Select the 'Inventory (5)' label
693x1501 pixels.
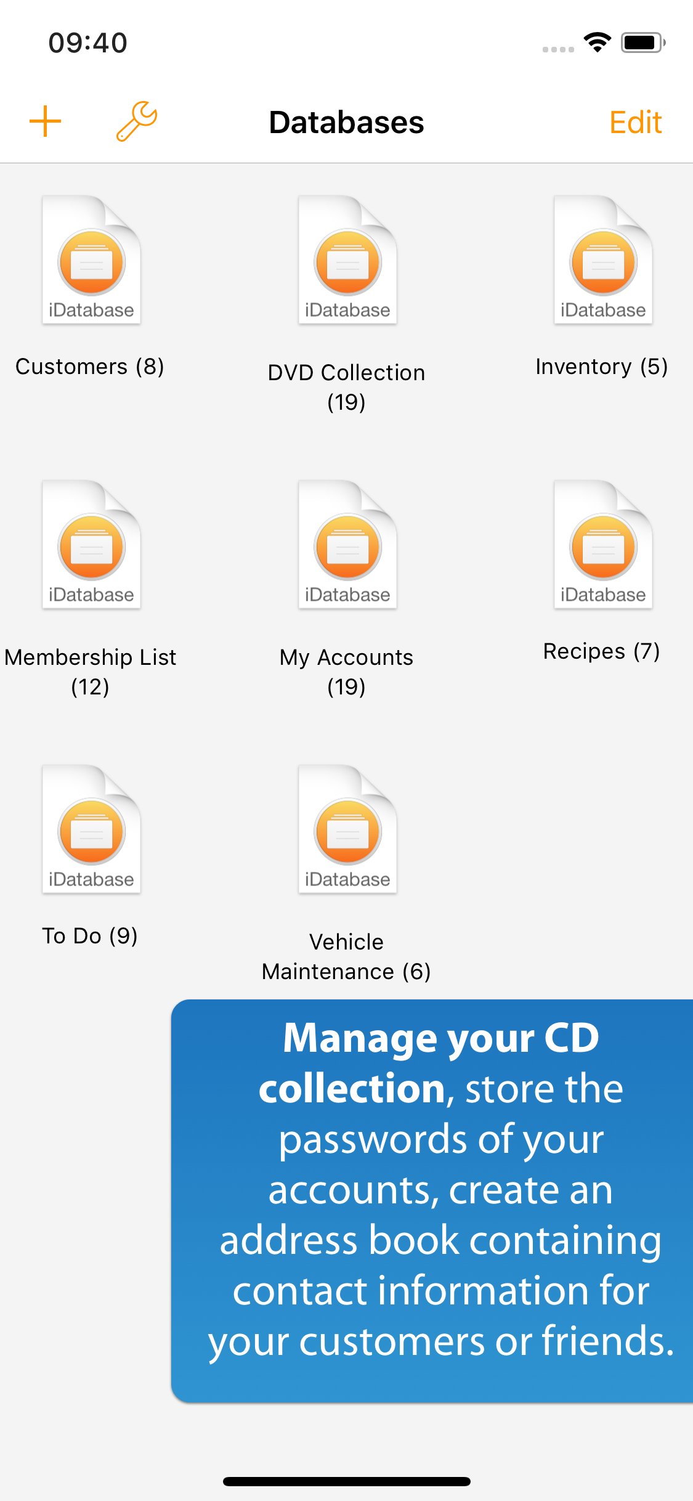coord(602,367)
